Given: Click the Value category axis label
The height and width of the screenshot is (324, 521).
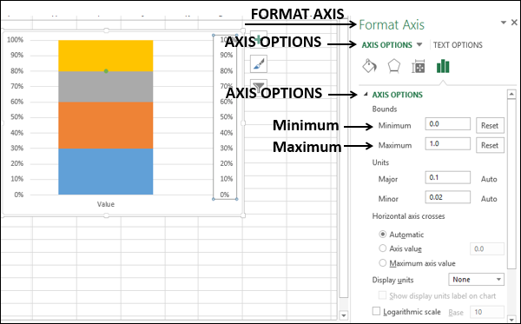Looking at the screenshot, I should click(106, 204).
